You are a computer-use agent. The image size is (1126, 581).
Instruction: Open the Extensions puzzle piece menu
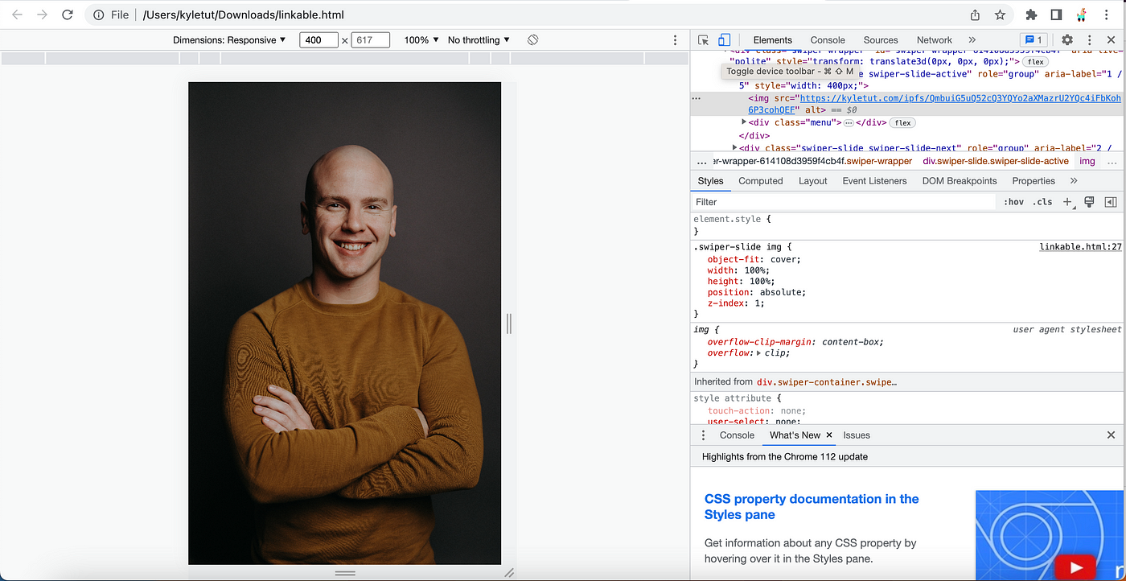pyautogui.click(x=1031, y=14)
